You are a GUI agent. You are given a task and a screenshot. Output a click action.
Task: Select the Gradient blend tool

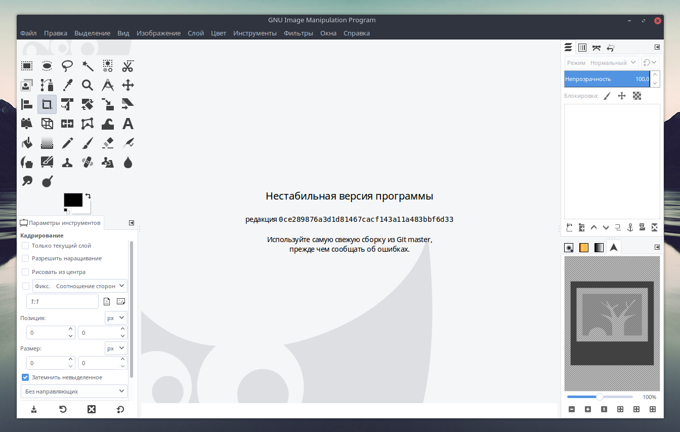(47, 143)
